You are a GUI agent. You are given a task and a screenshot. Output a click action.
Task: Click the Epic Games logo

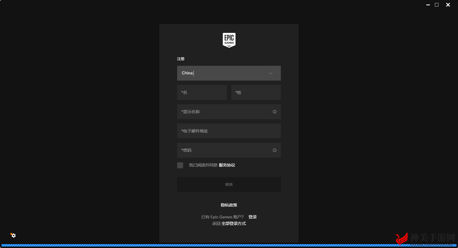229,40
